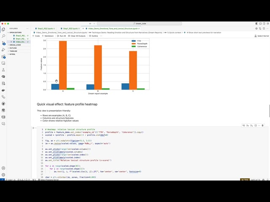This screenshot has height=202, width=270.
Task: Switch to the Step2_RQ2.ipynb tab
Action: [45, 29]
